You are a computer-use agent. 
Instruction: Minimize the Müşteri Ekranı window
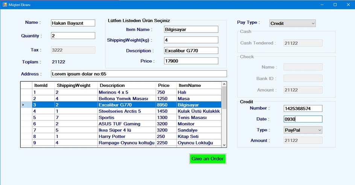(322, 4)
